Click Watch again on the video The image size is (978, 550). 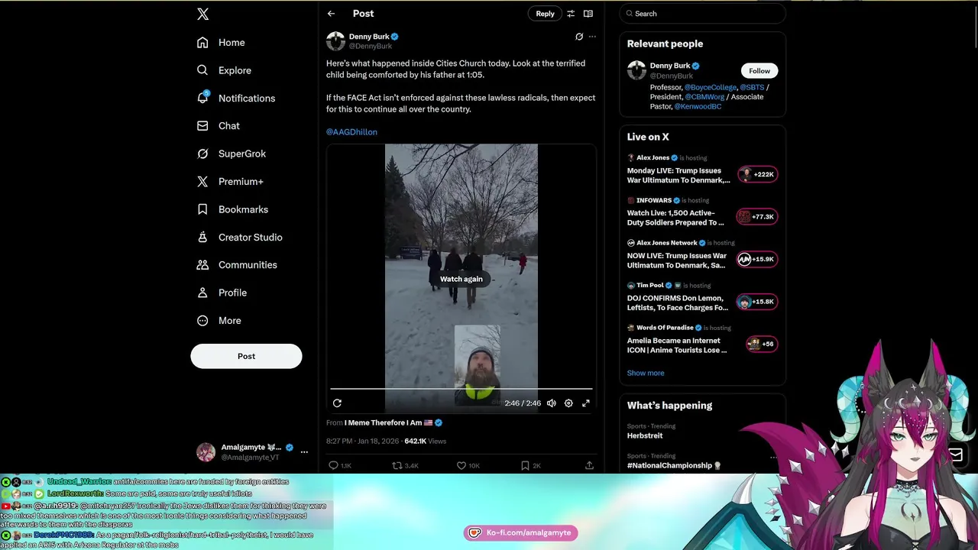coord(461,279)
